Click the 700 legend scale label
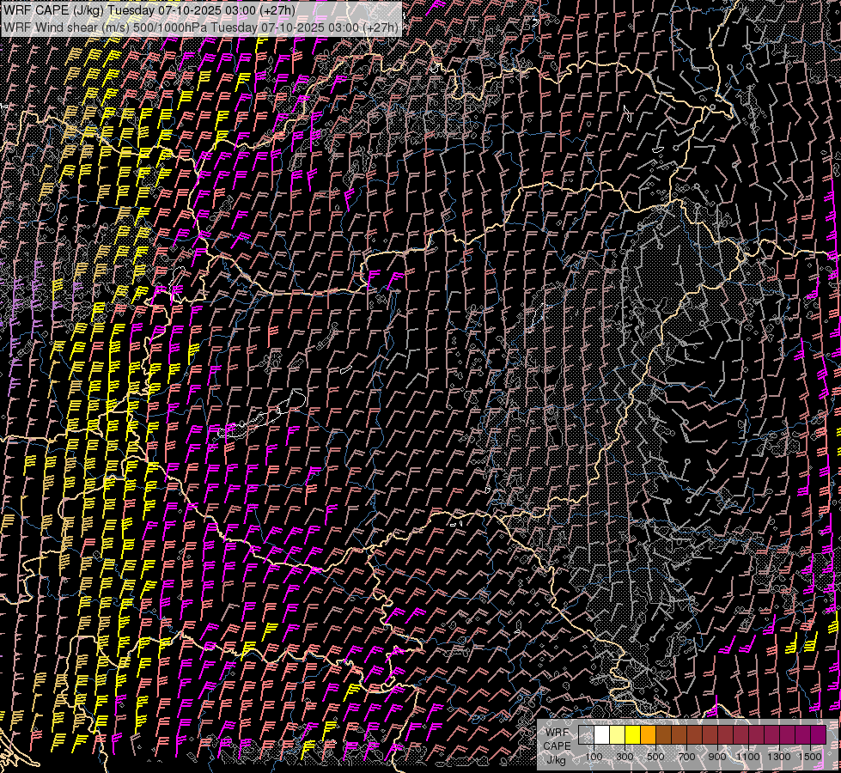This screenshot has height=773, width=841. [x=686, y=757]
